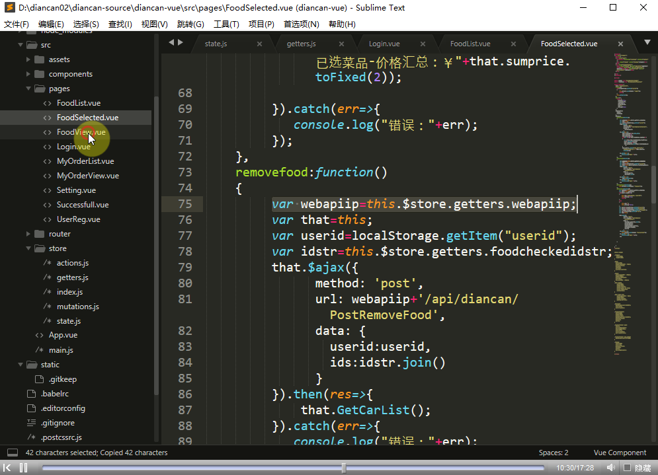658x475 pixels.
Task: Collapse the store folder
Action: [x=28, y=248]
